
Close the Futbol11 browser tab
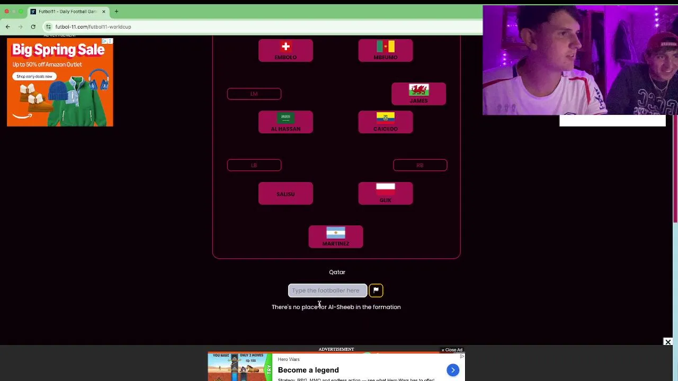[104, 11]
